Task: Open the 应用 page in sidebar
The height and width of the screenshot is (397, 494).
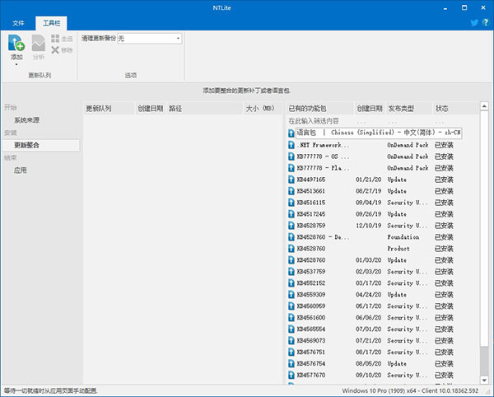Action: coord(20,170)
